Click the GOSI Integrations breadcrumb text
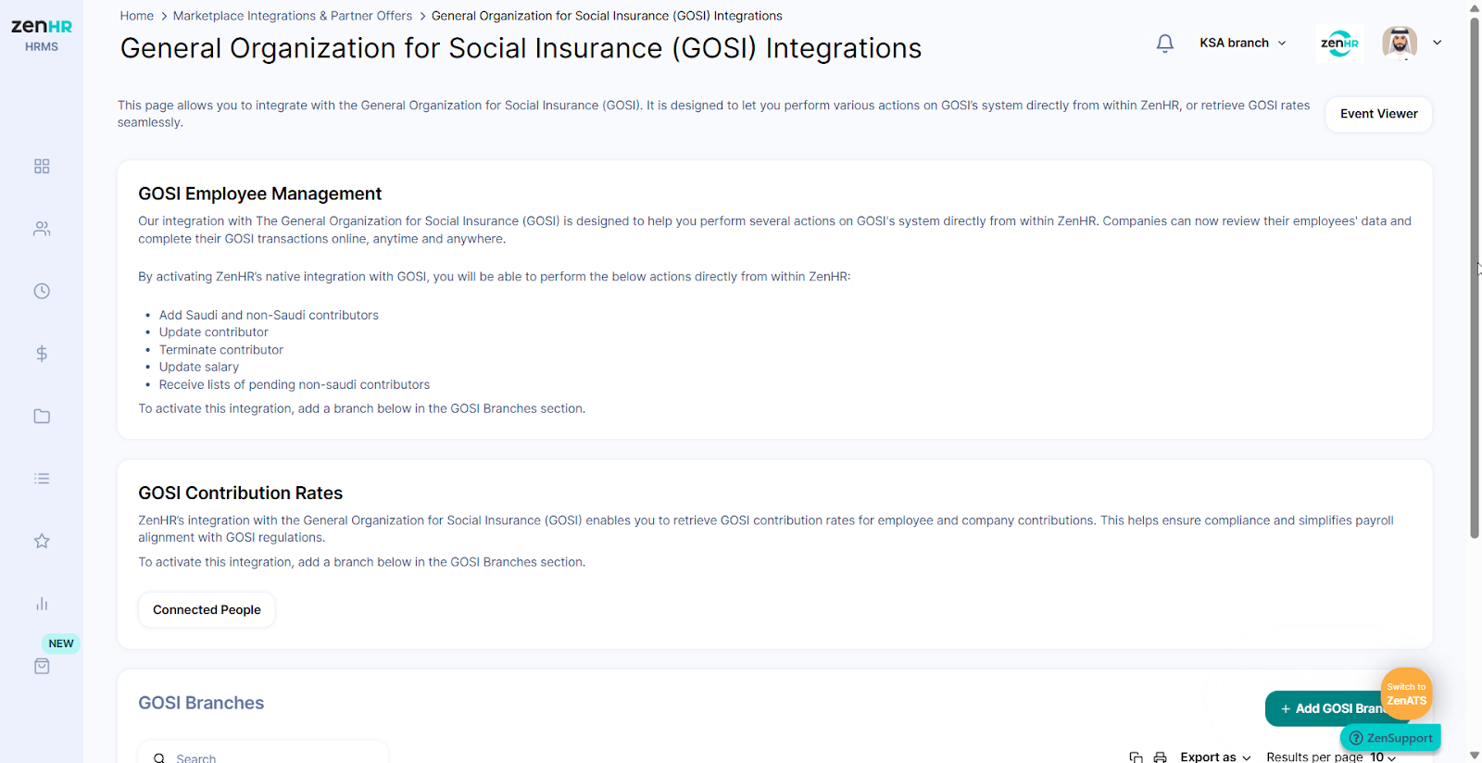1482x763 pixels. [x=607, y=16]
